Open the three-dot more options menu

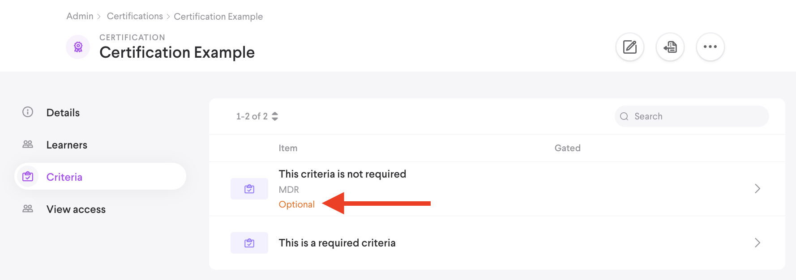[710, 47]
